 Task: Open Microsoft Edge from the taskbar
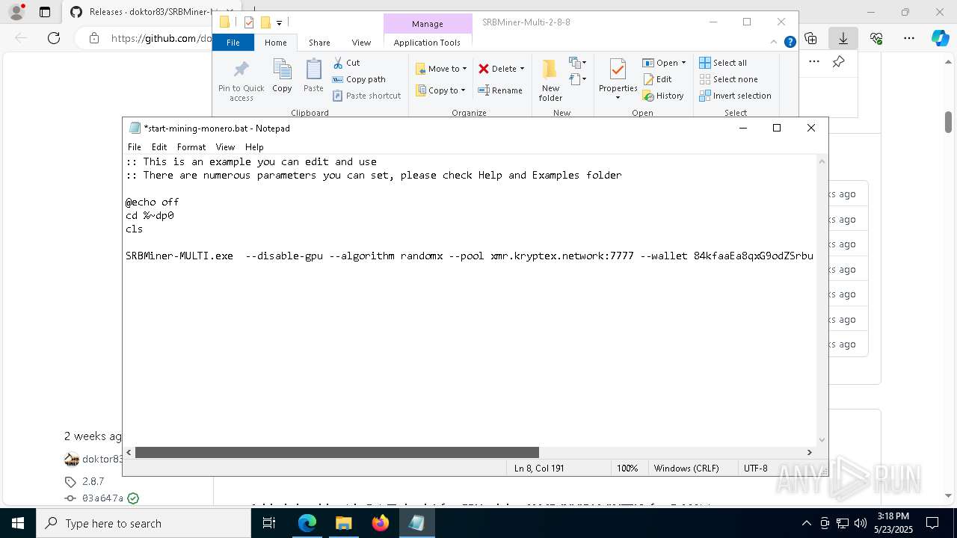tap(307, 523)
